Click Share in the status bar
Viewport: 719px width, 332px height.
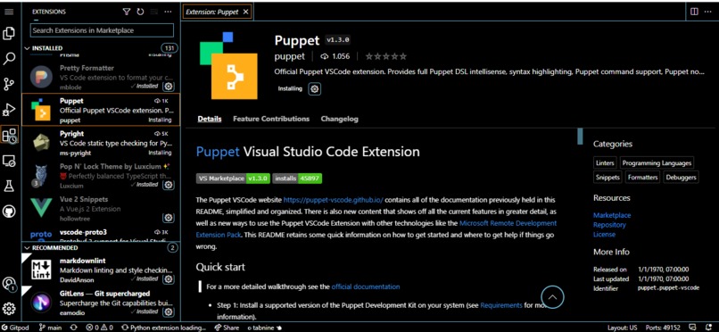point(227,328)
